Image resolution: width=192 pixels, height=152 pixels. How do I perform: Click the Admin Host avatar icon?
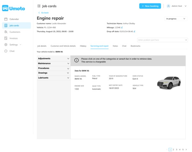(168, 6)
